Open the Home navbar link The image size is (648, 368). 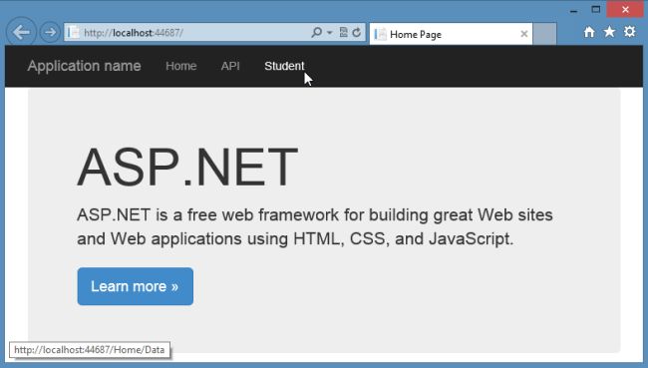[181, 66]
